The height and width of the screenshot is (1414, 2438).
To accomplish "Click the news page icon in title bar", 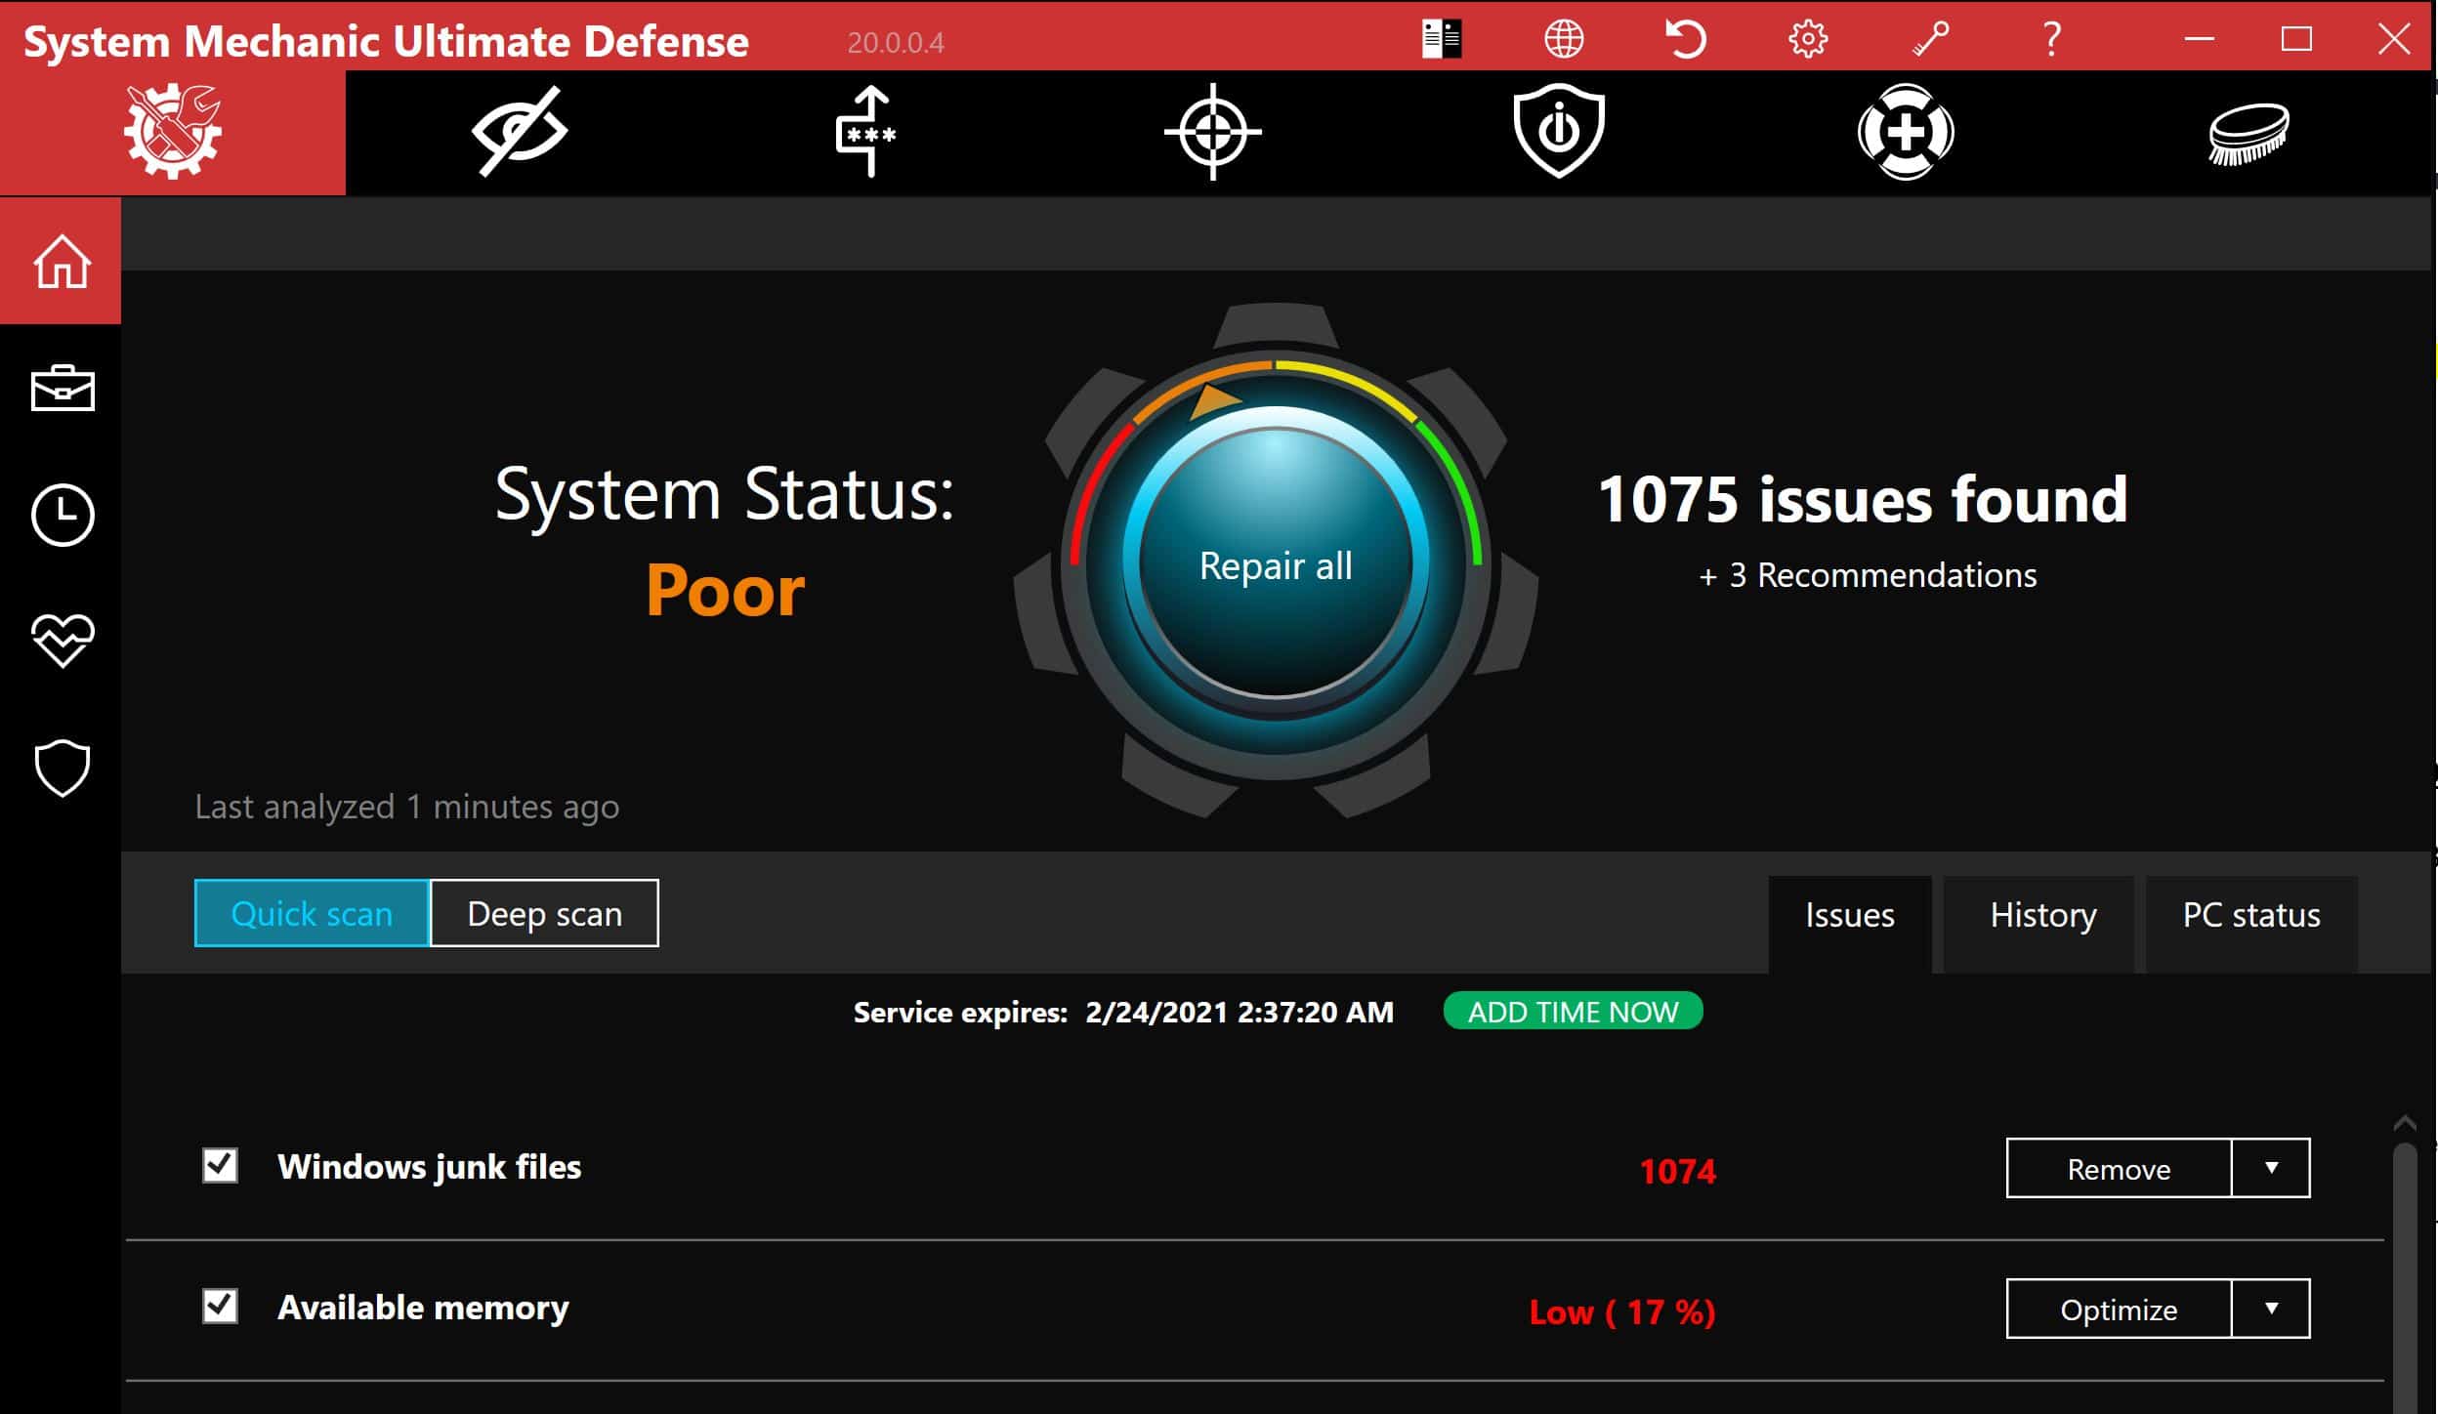I will [1442, 40].
